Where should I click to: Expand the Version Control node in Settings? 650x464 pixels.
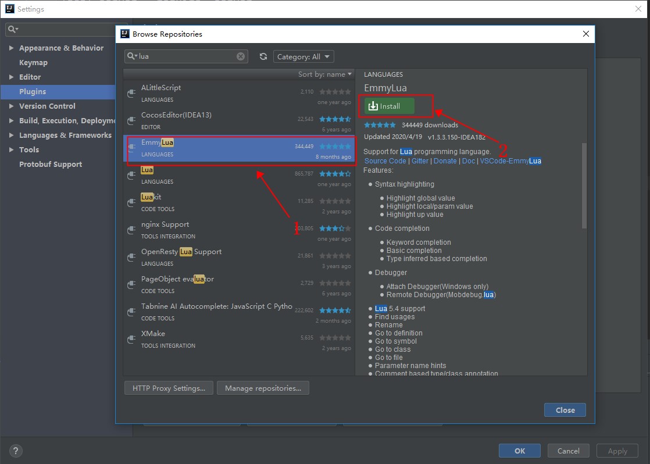11,106
